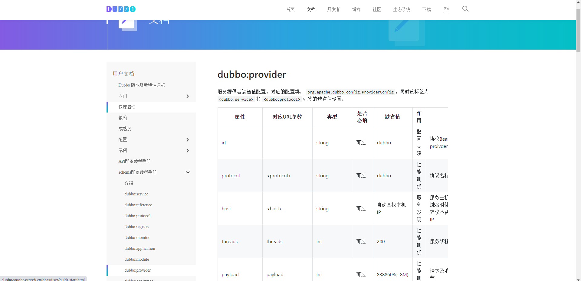The width and height of the screenshot is (581, 281).
Task: Click the page vertical scrollbar thumb
Action: 578,30
